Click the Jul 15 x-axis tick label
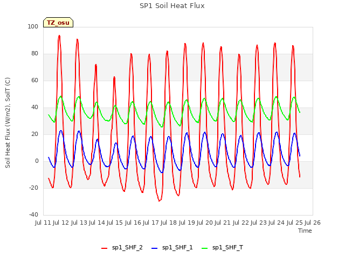 (115, 223)
